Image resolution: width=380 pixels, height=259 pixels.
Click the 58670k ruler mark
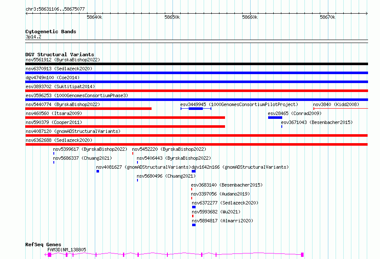327,17
